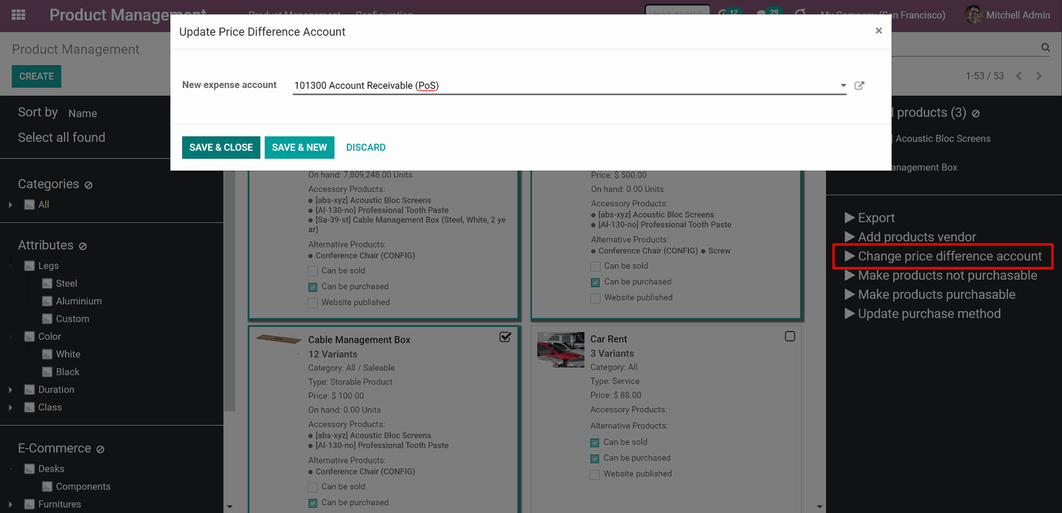1062x513 pixels.
Task: Click the search magnifier icon
Action: 1045,47
